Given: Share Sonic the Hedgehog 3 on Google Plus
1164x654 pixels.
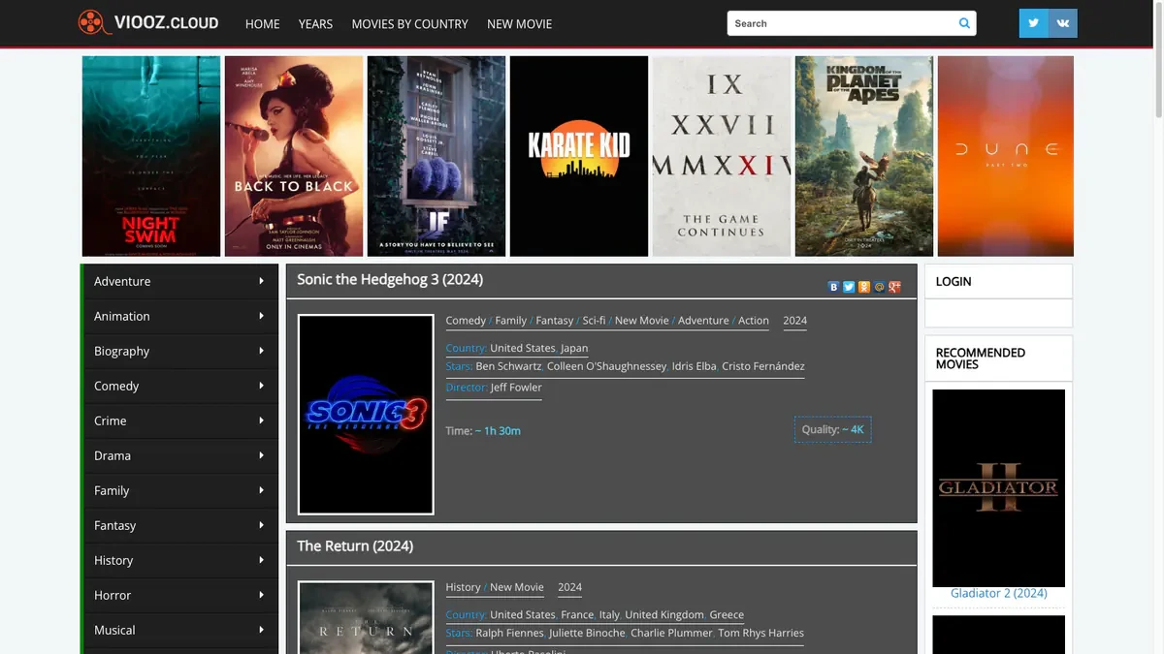Looking at the screenshot, I should [895, 287].
